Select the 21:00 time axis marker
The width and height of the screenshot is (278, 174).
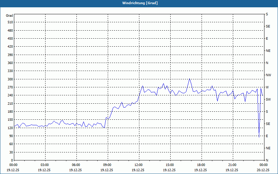(x=232, y=165)
